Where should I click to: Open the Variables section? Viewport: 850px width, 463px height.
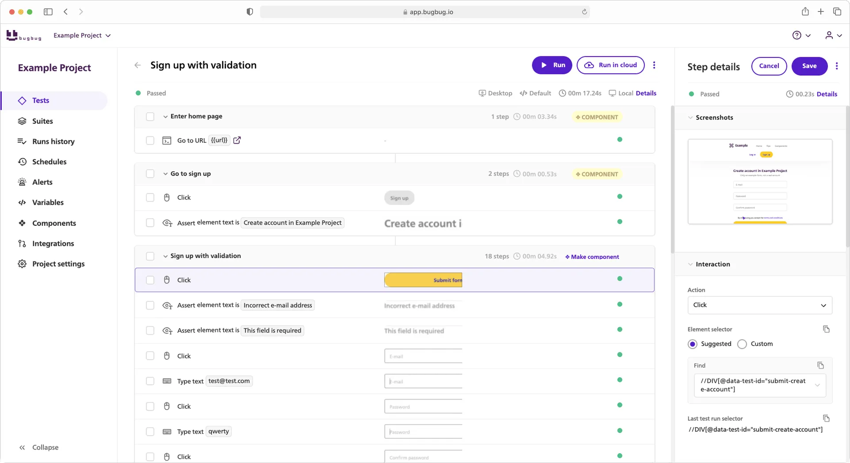pos(48,202)
